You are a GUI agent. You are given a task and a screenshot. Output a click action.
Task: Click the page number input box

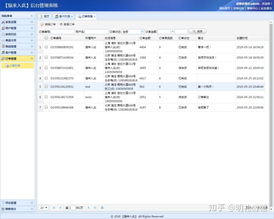(x=72, y=208)
